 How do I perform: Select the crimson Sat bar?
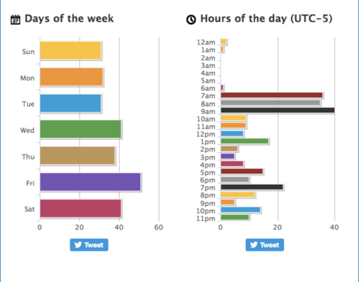(x=81, y=208)
